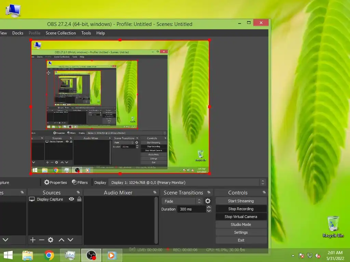Move scene down in Scenes panel
The width and height of the screenshot is (350, 262).
[x=5, y=240]
